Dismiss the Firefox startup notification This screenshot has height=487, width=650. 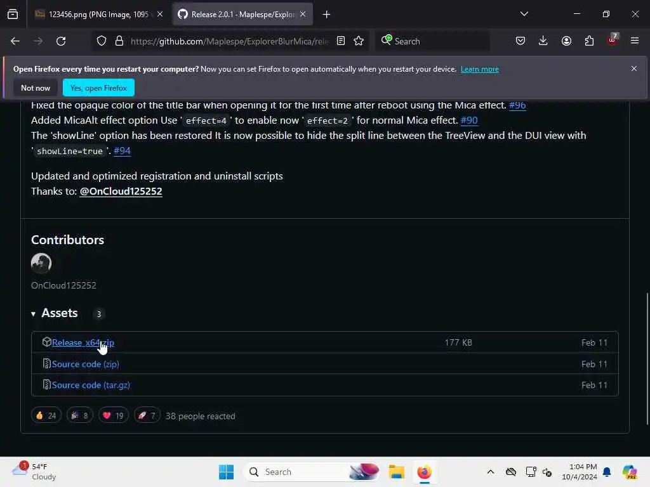[x=634, y=68]
